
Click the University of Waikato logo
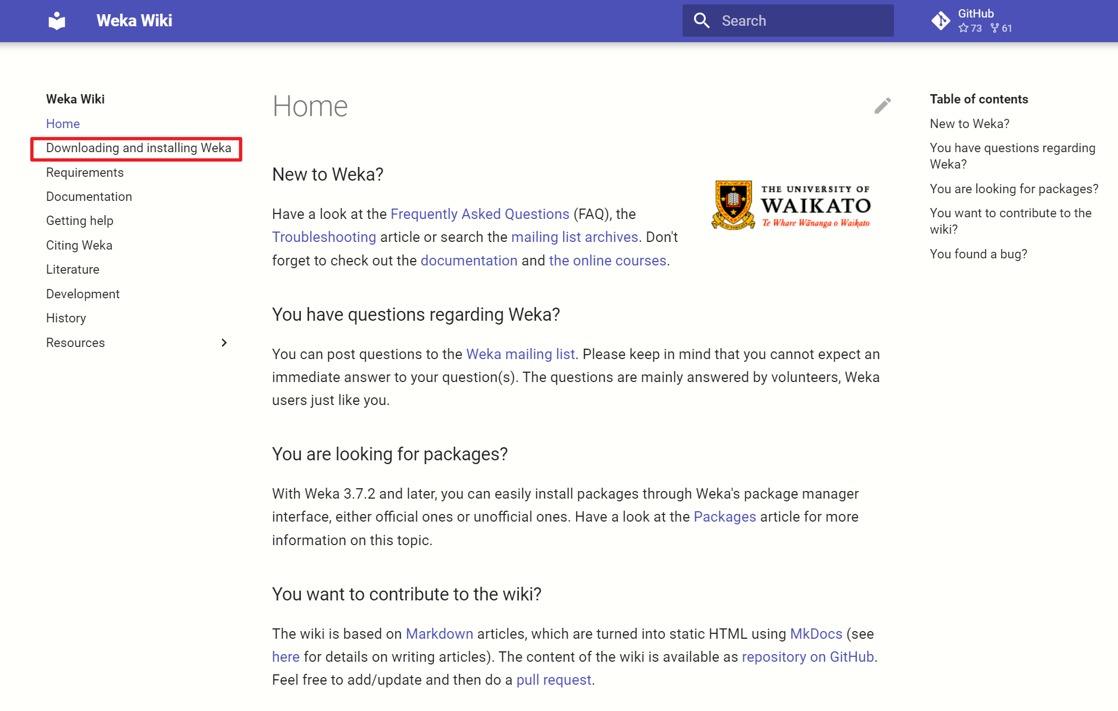click(x=790, y=206)
